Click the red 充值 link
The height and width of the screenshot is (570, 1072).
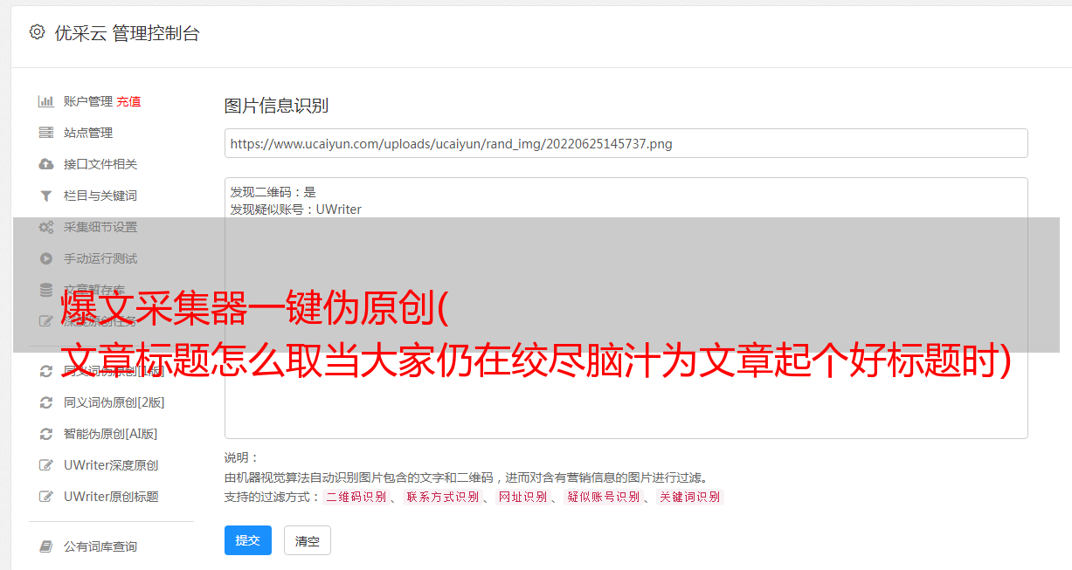click(x=128, y=101)
